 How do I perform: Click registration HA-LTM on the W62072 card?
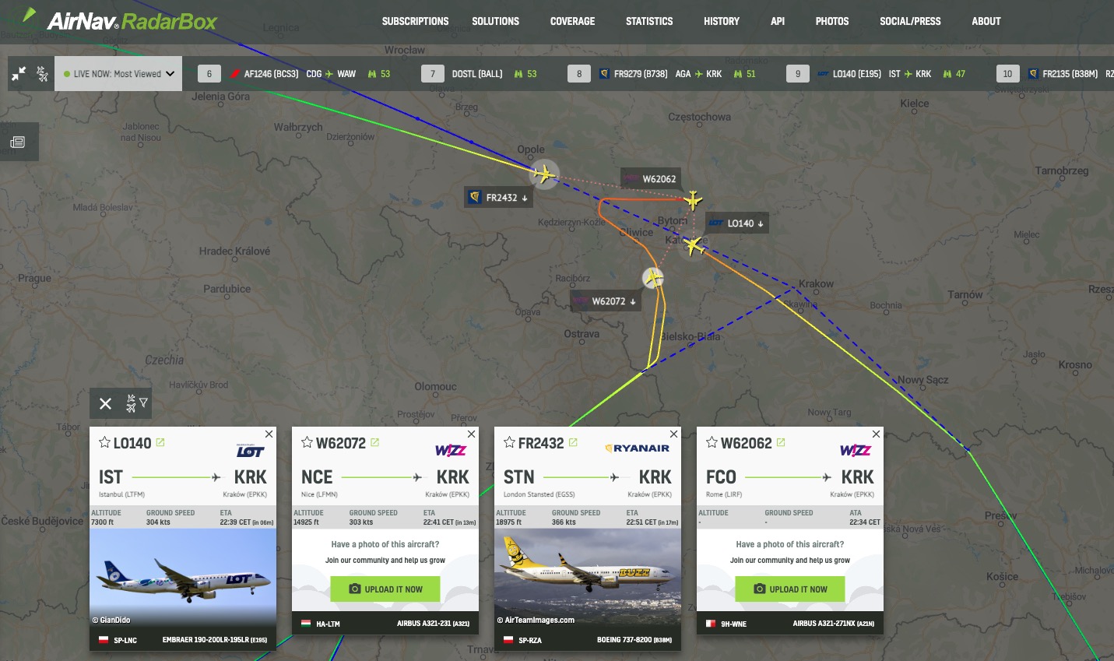click(328, 624)
